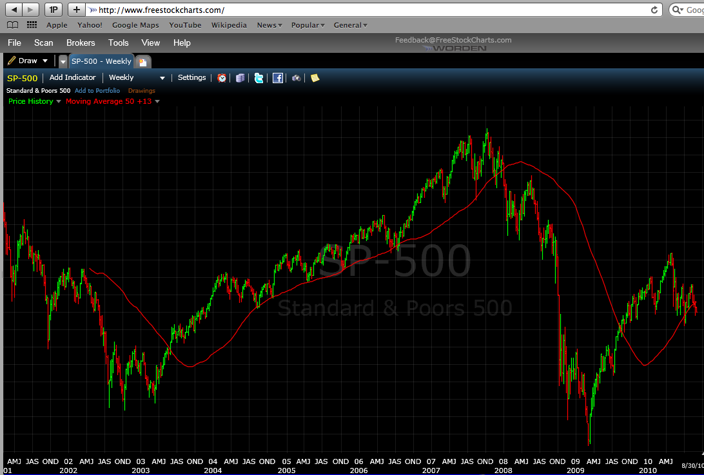Share chart via Twitter icon
This screenshot has width=704, height=475.
tap(259, 78)
